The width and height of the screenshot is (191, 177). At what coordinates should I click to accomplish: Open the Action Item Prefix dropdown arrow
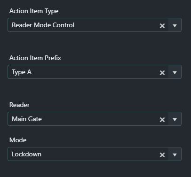pyautogui.click(x=175, y=72)
